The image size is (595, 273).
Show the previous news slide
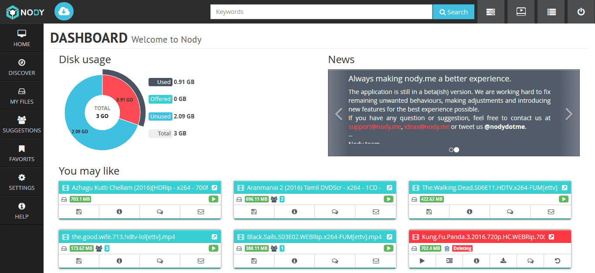339,114
